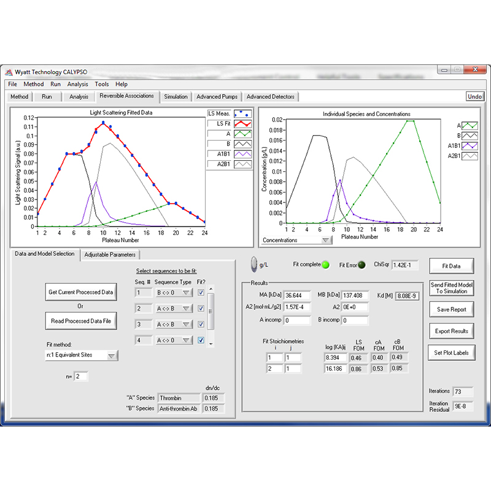Click the dark Fit Error indicator
The height and width of the screenshot is (491, 491).
tap(361, 265)
